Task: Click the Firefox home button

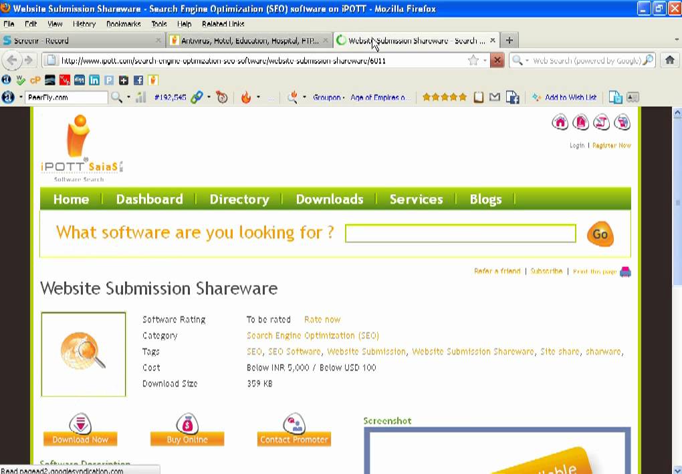Action: (670, 60)
